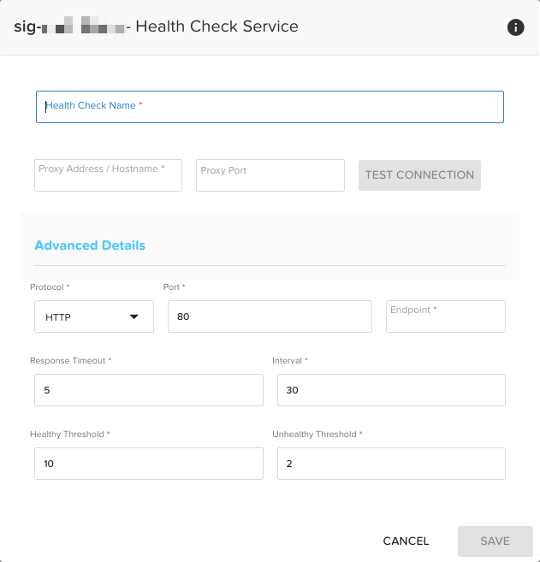Focus the Endpoint input field
Screen dimensions: 540x562
click(446, 316)
